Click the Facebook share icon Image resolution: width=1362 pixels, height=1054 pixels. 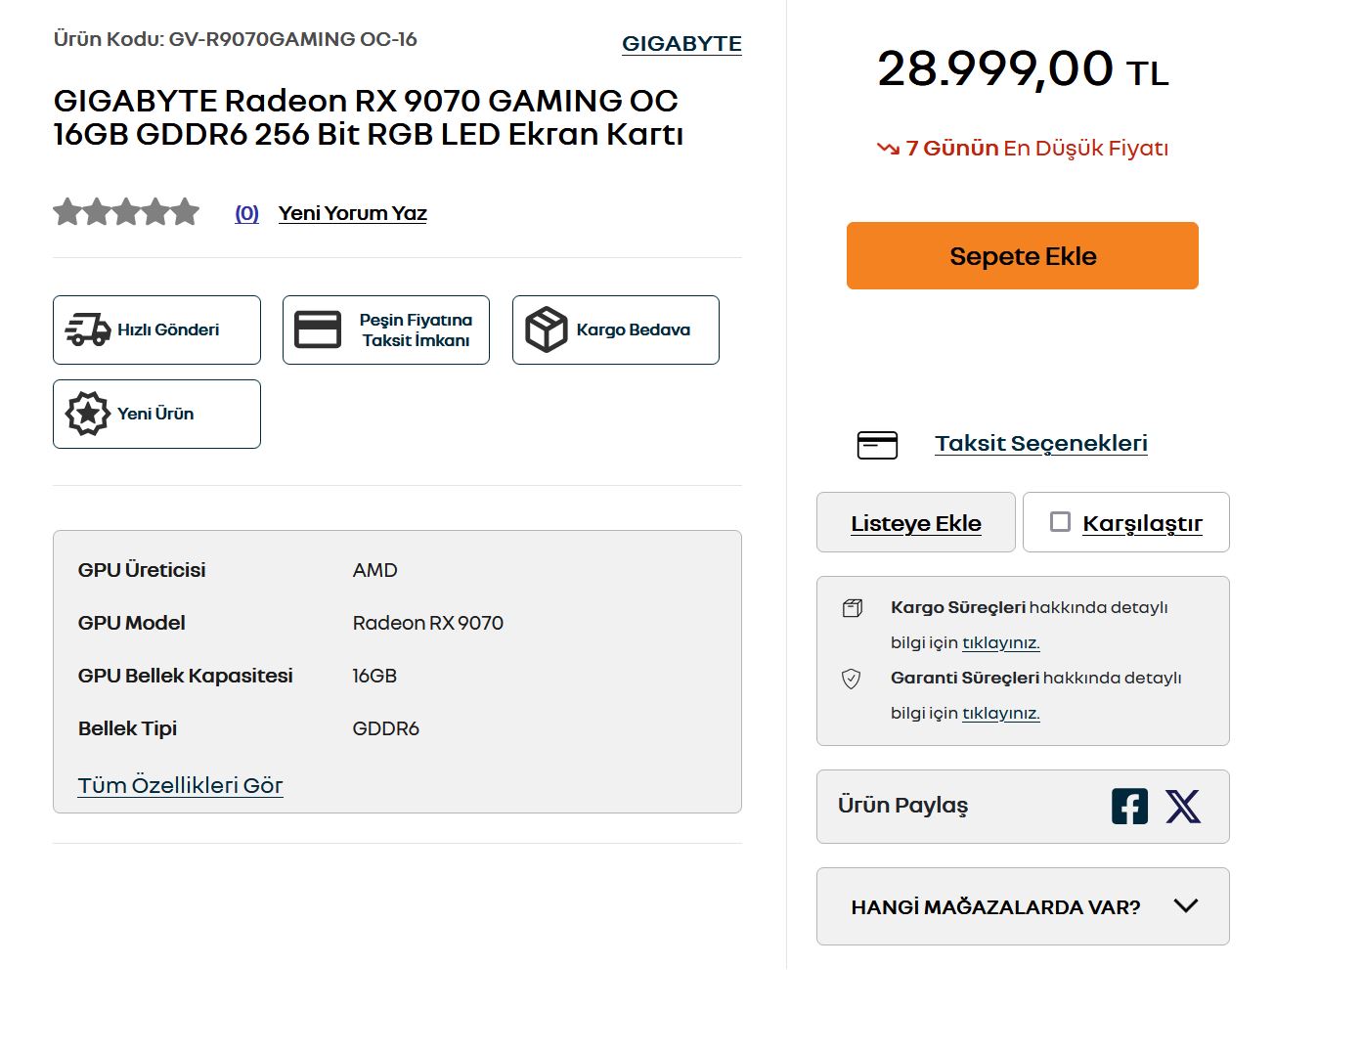(x=1129, y=807)
